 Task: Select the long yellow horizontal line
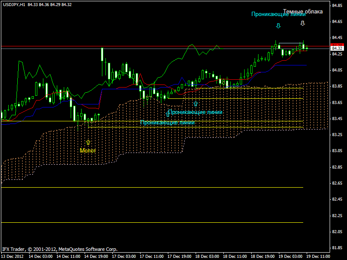coord(152,187)
